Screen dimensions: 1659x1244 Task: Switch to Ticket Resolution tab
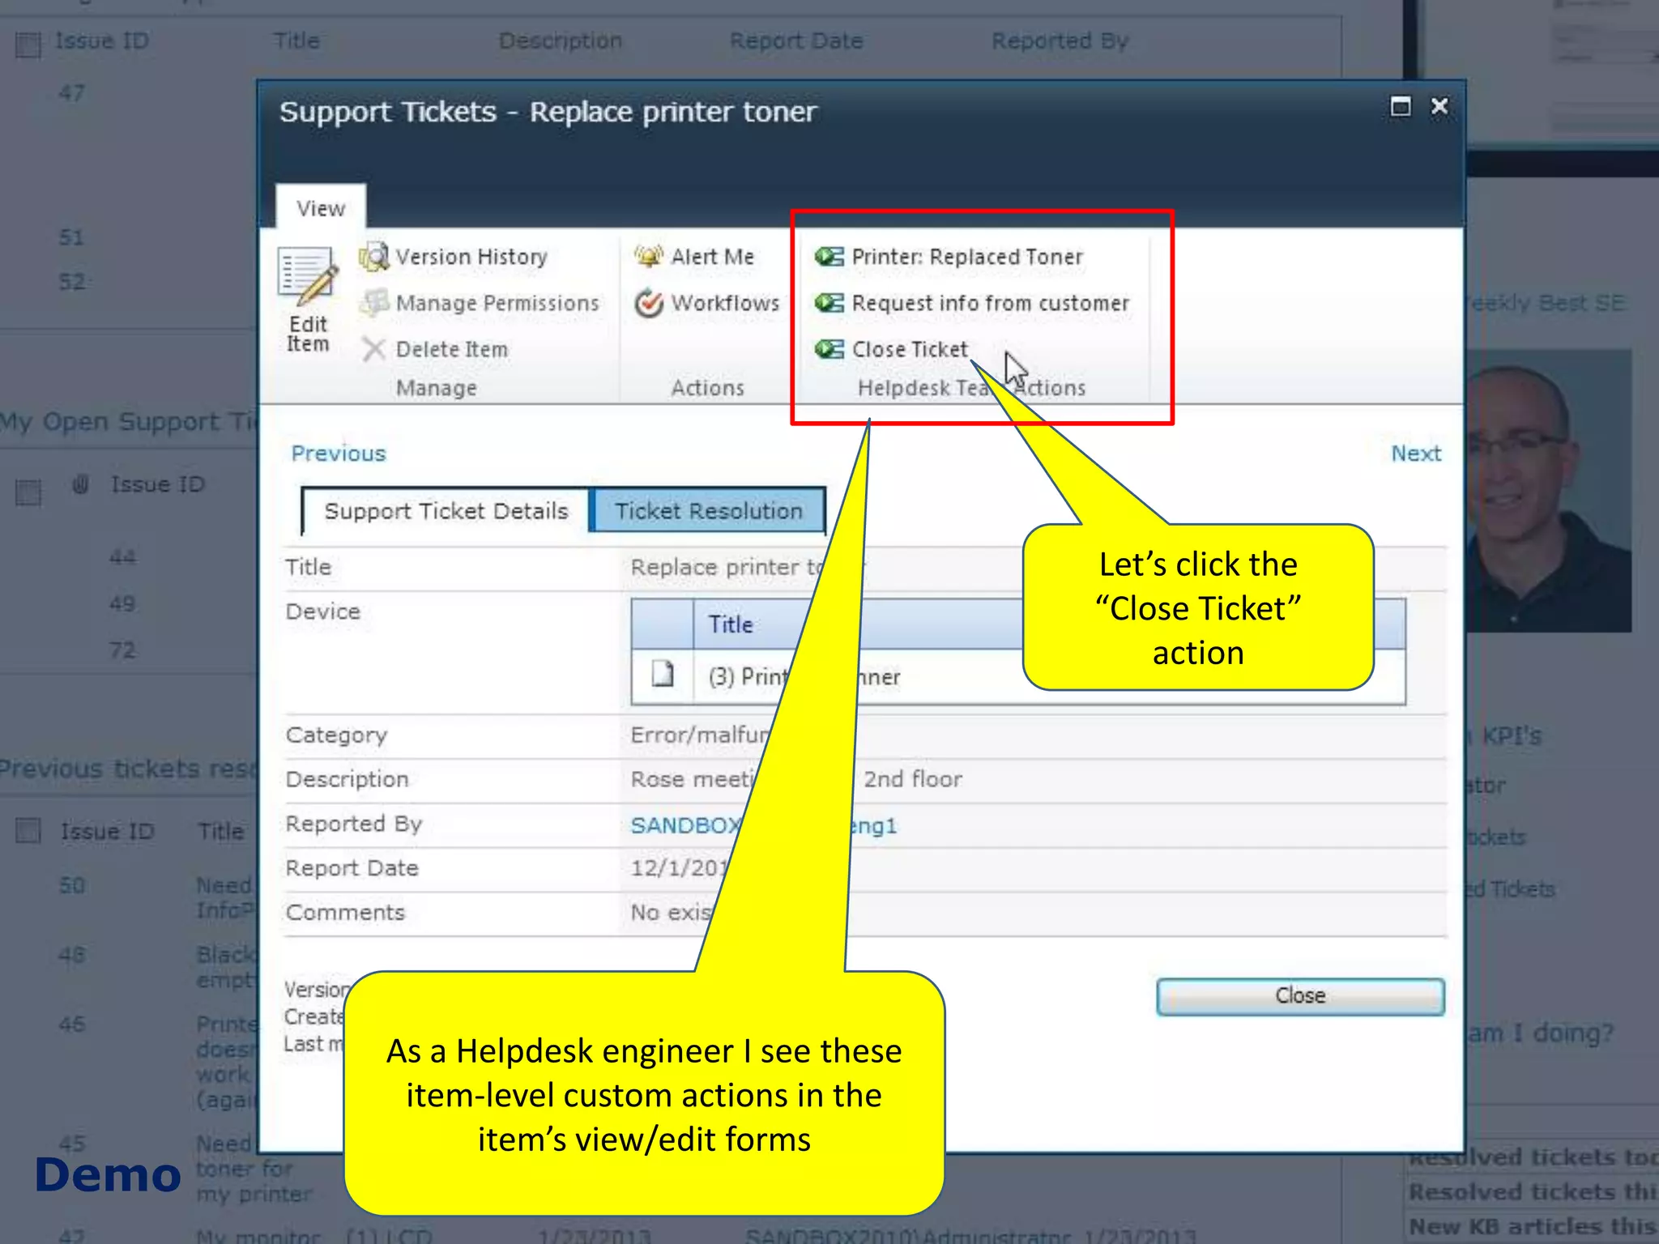coord(709,511)
